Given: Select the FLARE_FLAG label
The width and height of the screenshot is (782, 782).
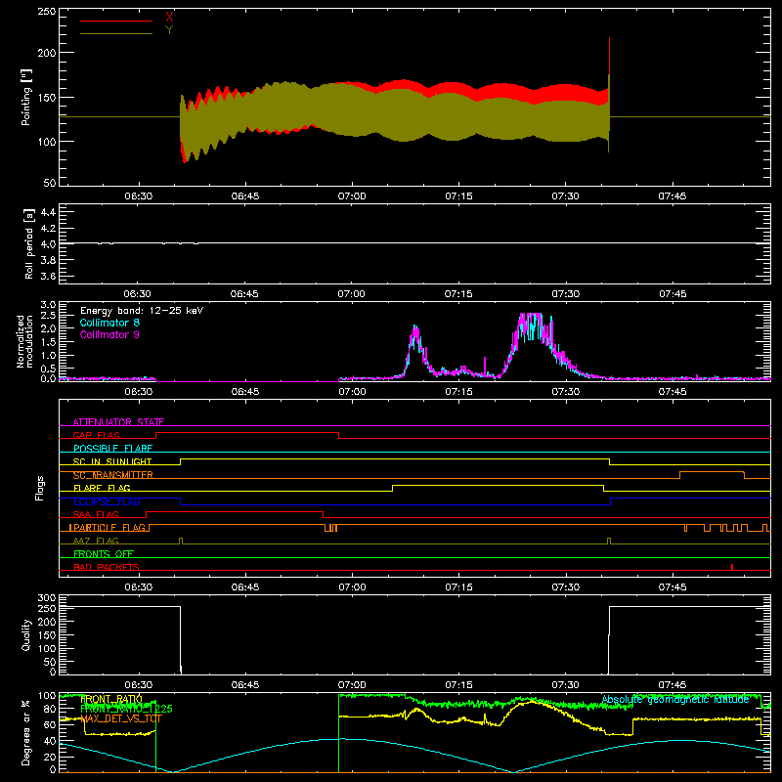Looking at the screenshot, I should [x=102, y=488].
